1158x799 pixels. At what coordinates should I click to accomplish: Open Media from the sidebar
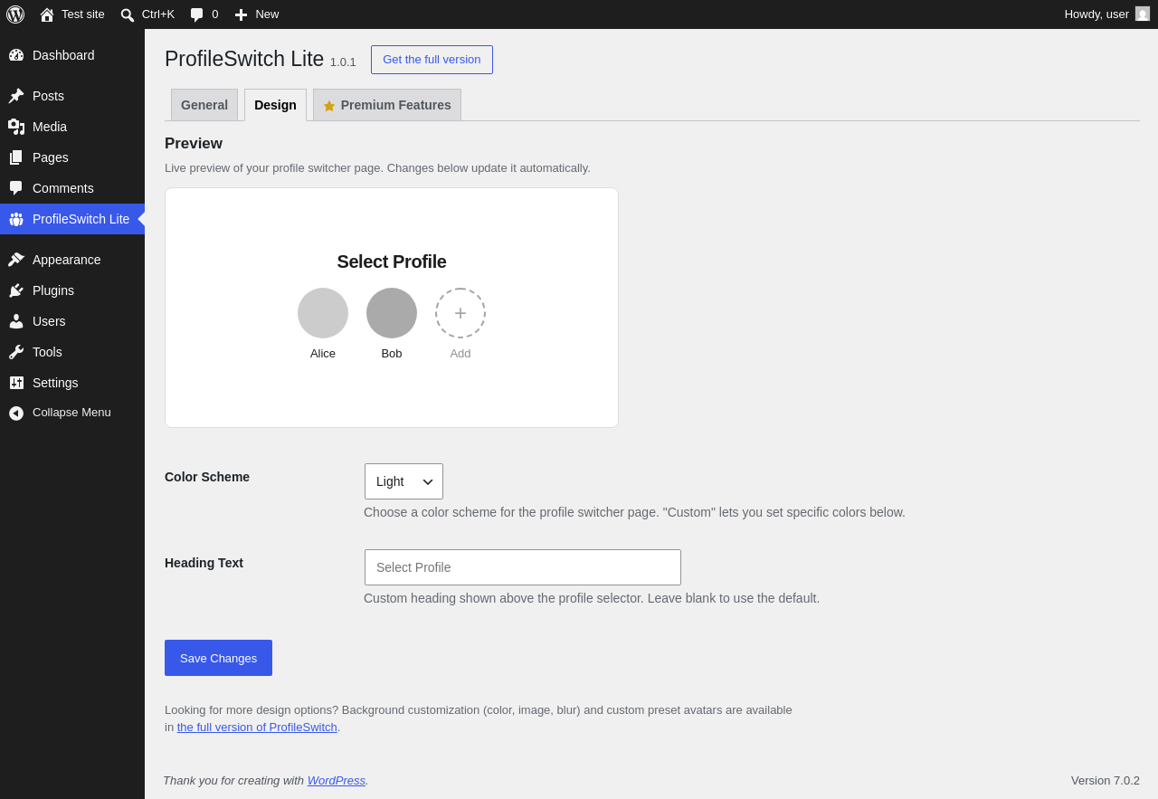click(72, 127)
